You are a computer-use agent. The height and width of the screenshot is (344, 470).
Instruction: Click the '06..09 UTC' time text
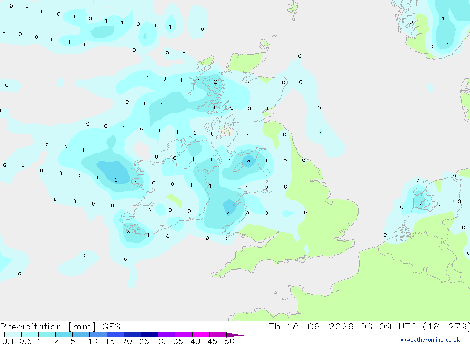(x=389, y=327)
